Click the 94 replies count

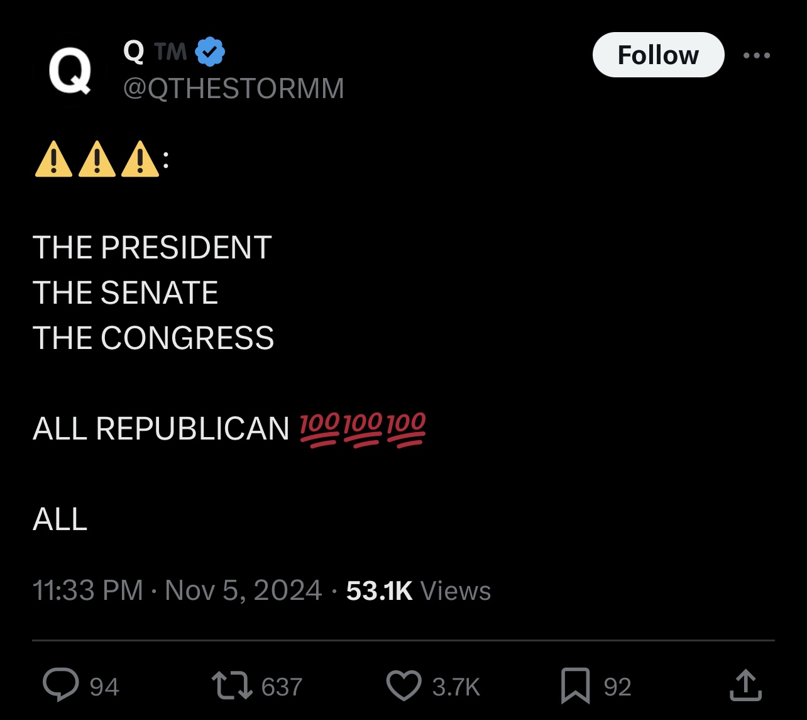[104, 687]
